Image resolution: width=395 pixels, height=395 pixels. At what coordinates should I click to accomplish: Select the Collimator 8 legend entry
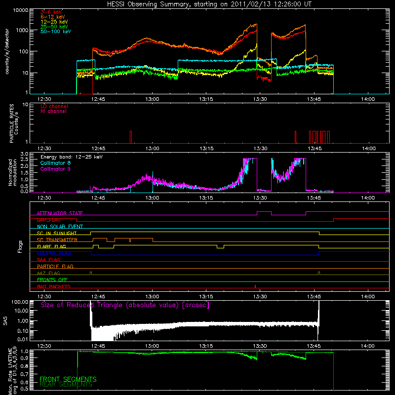click(55, 163)
